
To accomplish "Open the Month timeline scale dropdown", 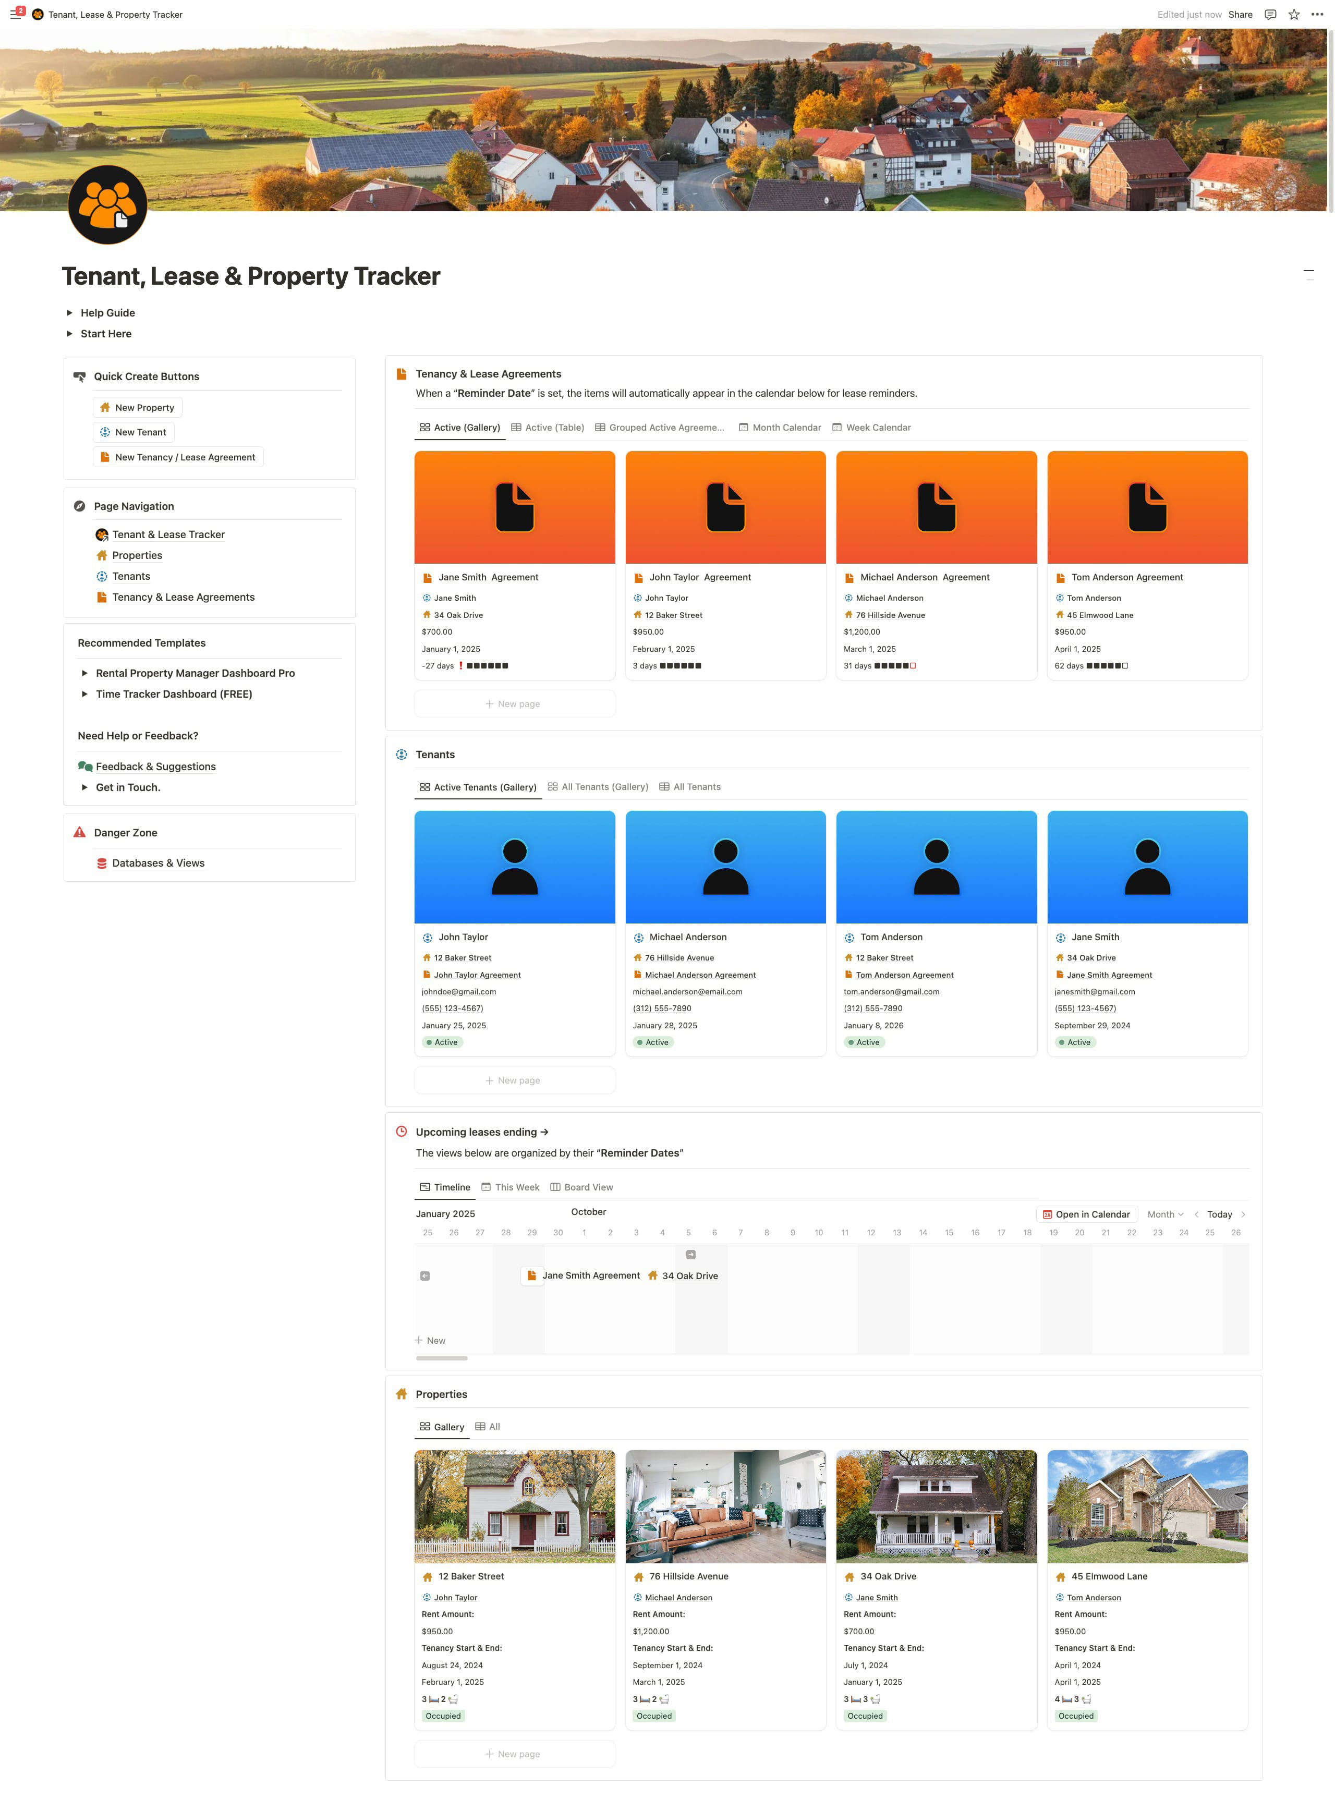I will pos(1164,1214).
